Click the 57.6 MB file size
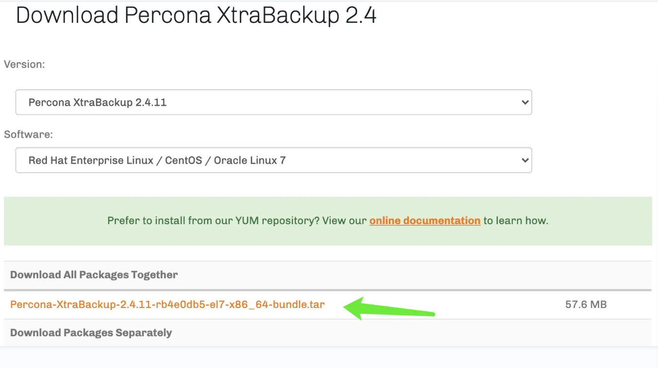 pyautogui.click(x=586, y=305)
